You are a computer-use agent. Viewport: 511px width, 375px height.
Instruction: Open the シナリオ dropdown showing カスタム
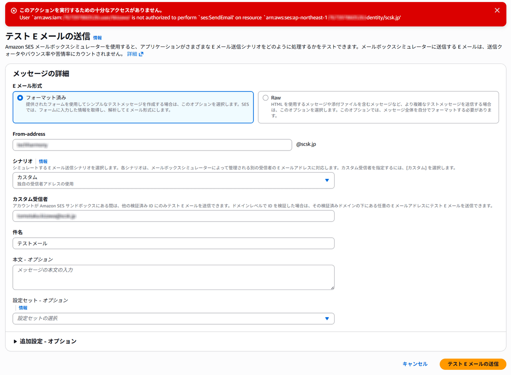[x=173, y=181]
